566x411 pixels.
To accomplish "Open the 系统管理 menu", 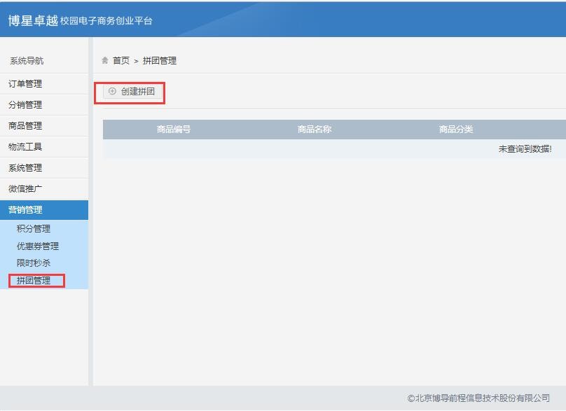I will (25, 168).
